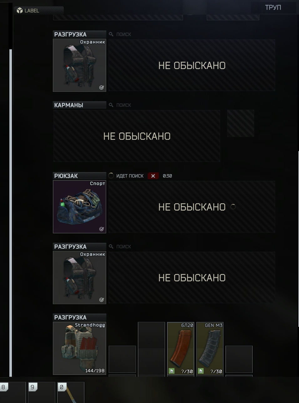Open the ТРУП tab
The width and height of the screenshot is (299, 403).
tap(273, 7)
